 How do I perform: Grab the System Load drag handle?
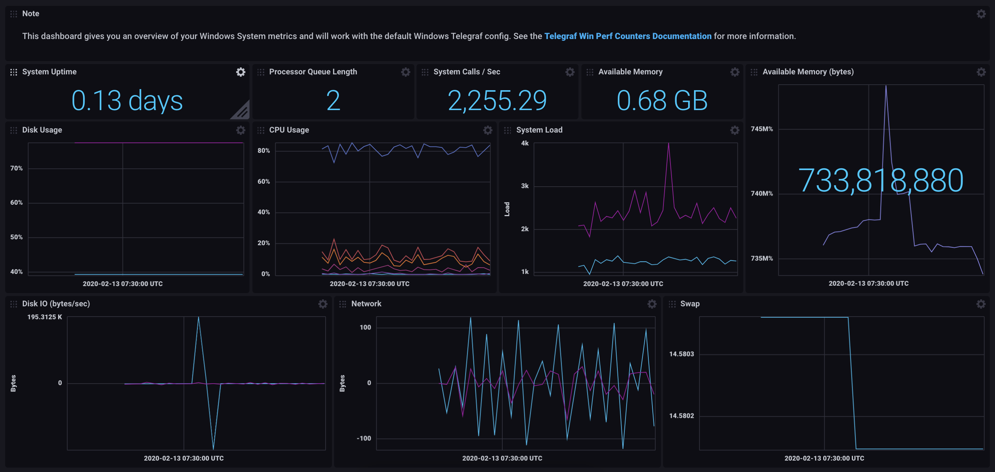click(507, 130)
